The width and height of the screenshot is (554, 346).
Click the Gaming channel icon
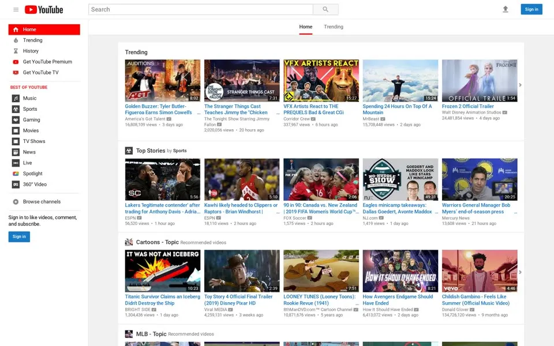click(x=16, y=120)
